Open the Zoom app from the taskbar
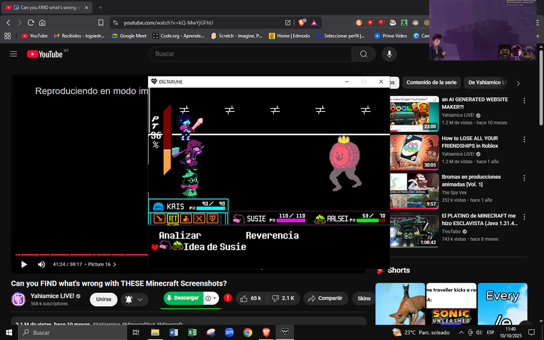544x340 pixels. click(x=229, y=332)
